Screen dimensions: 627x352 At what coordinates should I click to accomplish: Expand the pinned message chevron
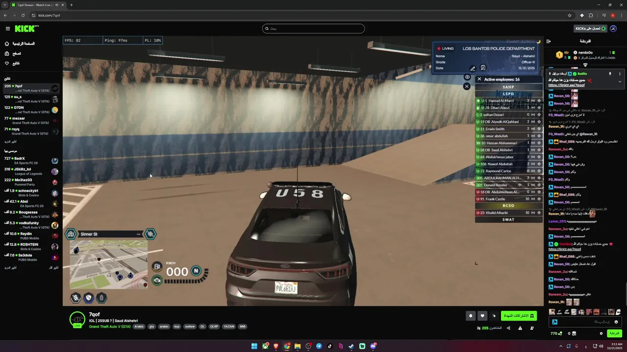620,82
